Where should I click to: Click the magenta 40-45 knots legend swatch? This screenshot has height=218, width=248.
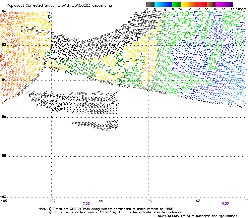(220, 4)
